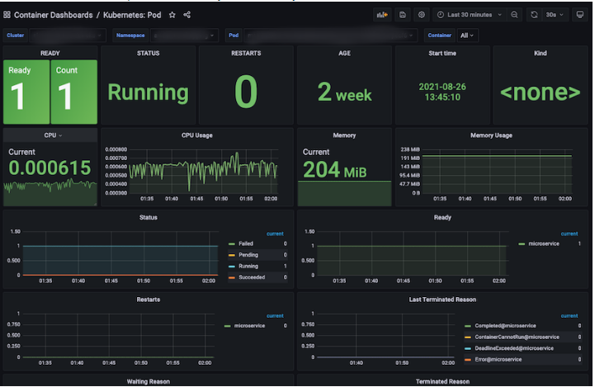
Task: Expand the CPU panel title menu
Action: (53, 135)
